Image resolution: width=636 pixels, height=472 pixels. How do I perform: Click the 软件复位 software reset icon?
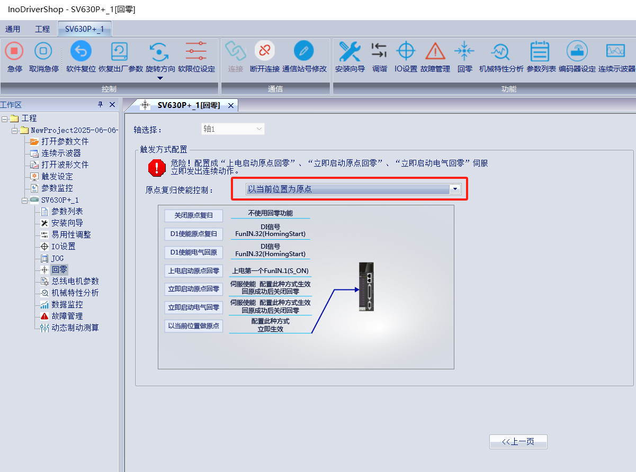[80, 52]
